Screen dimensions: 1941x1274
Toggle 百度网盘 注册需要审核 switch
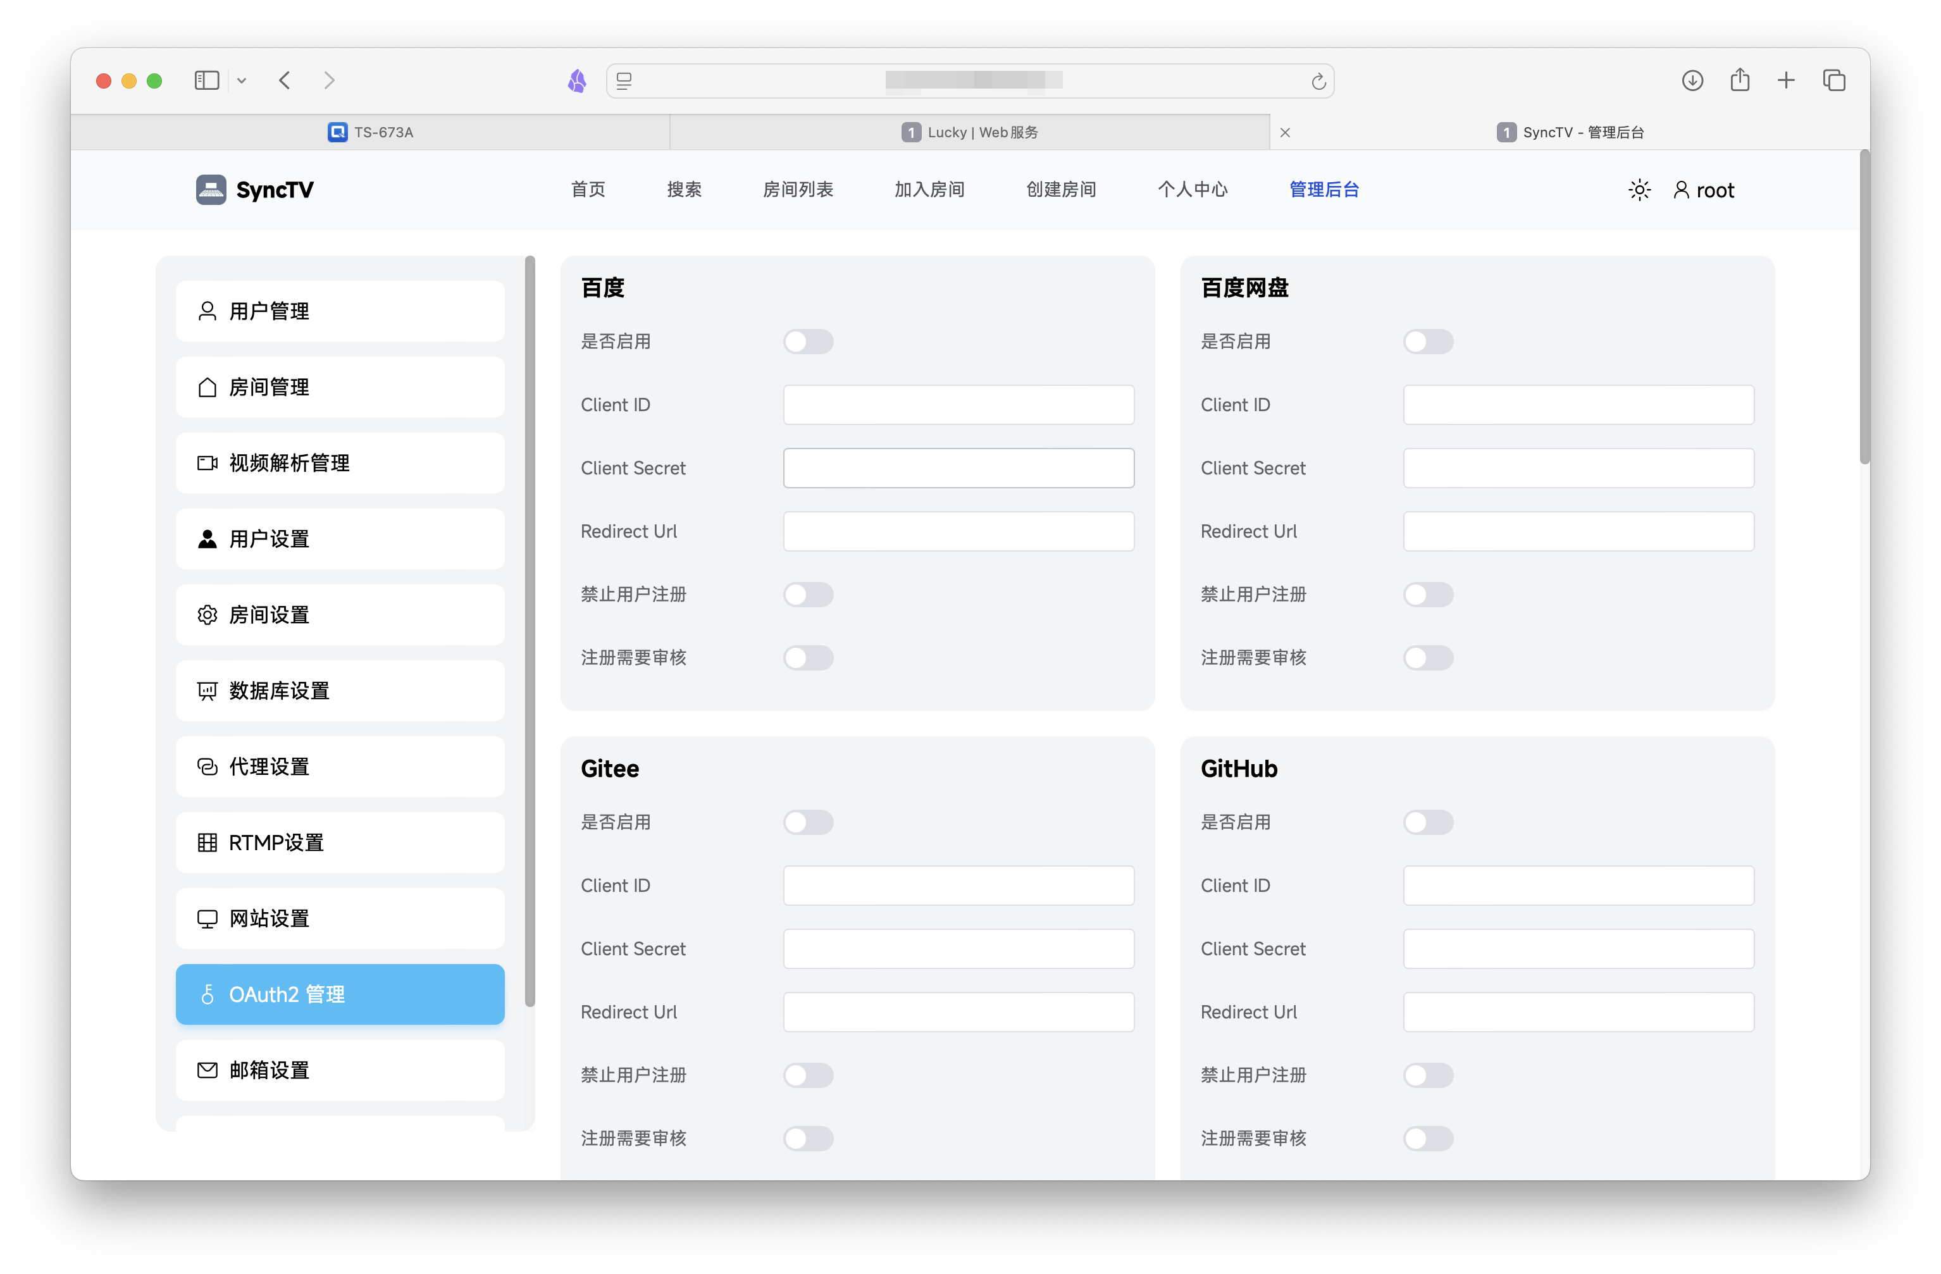click(x=1428, y=657)
